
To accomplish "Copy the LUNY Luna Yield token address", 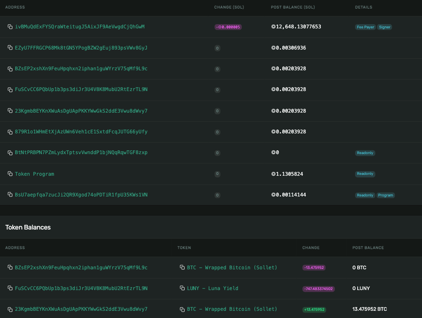I will 182,288.
